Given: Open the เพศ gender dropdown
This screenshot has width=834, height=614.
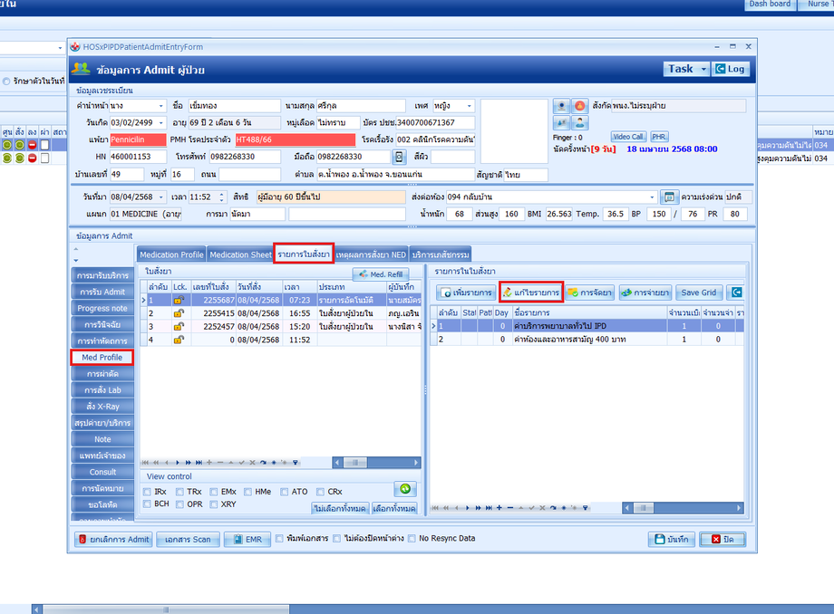Looking at the screenshot, I should pos(470,106).
